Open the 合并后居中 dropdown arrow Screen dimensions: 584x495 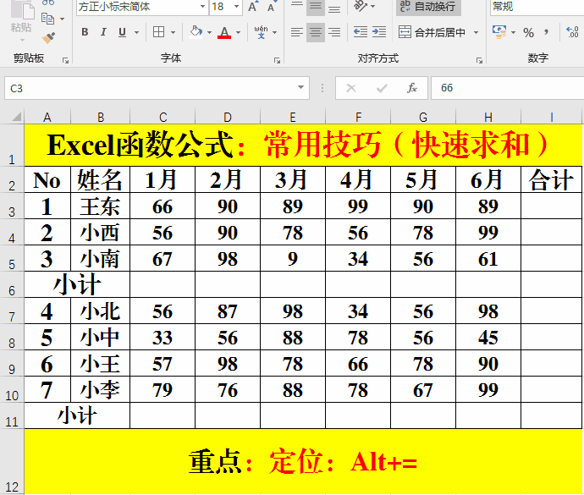[476, 32]
